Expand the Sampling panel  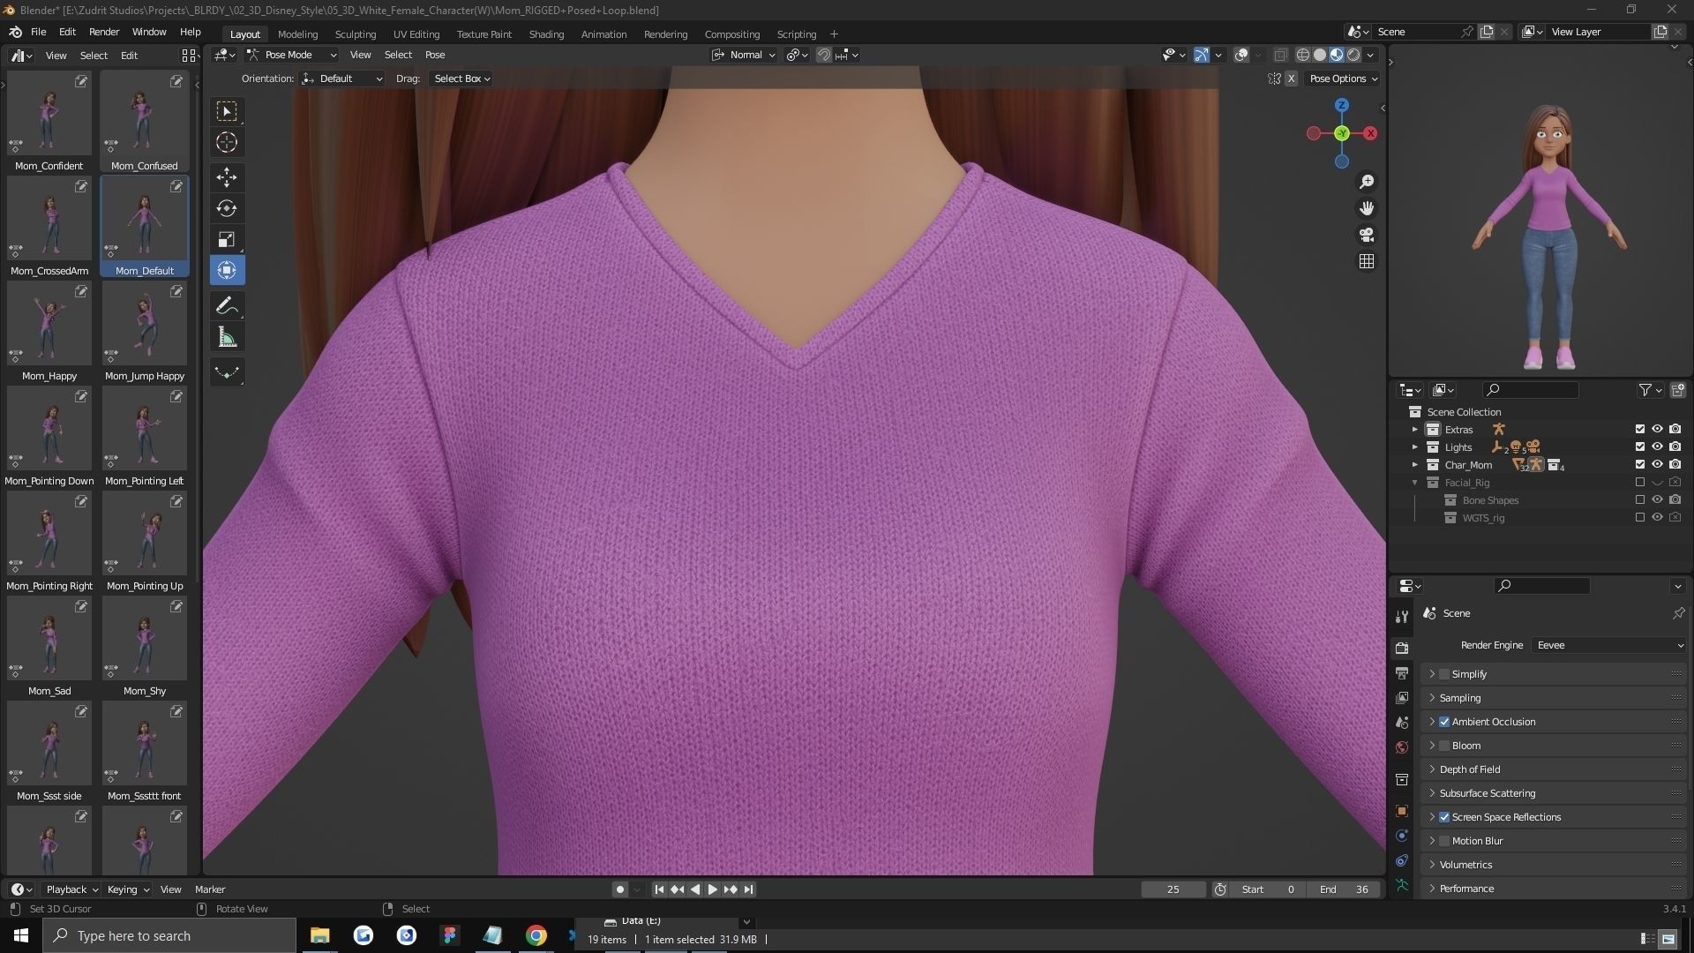[x=1552, y=698]
